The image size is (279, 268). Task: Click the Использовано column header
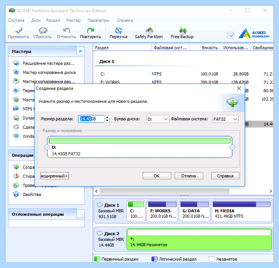click(235, 48)
